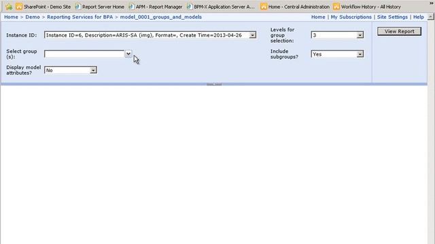Click the favorites star icon
435x244 pixels.
[x=9, y=7]
